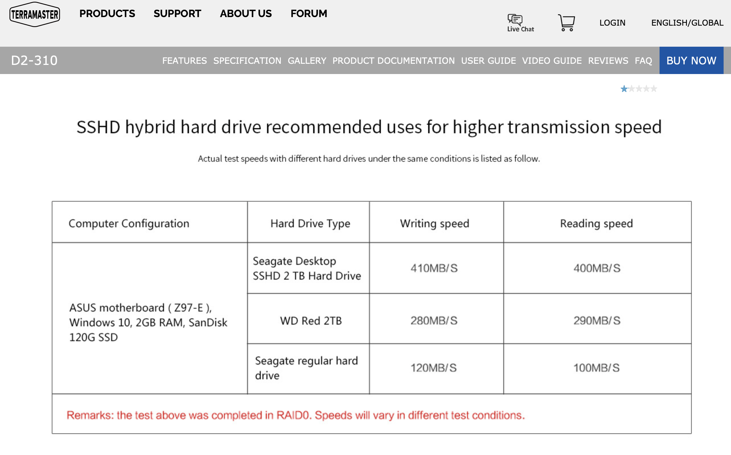The image size is (731, 455).
Task: Open the PRODUCTS menu
Action: click(107, 14)
